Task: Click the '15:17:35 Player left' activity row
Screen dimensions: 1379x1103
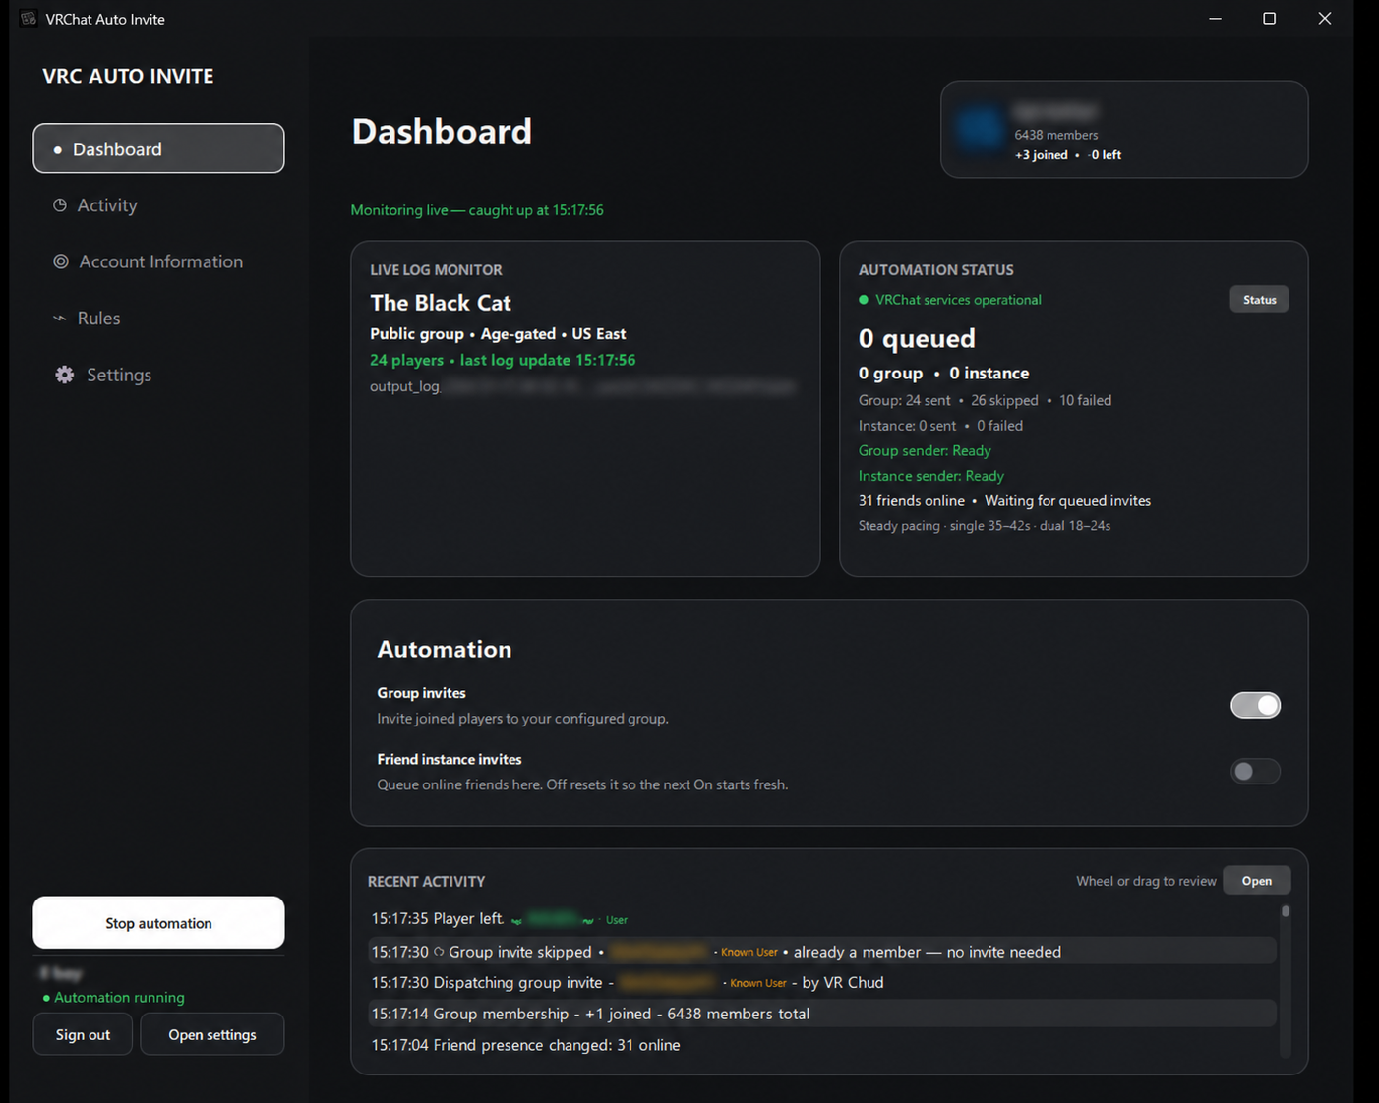Action: click(822, 919)
